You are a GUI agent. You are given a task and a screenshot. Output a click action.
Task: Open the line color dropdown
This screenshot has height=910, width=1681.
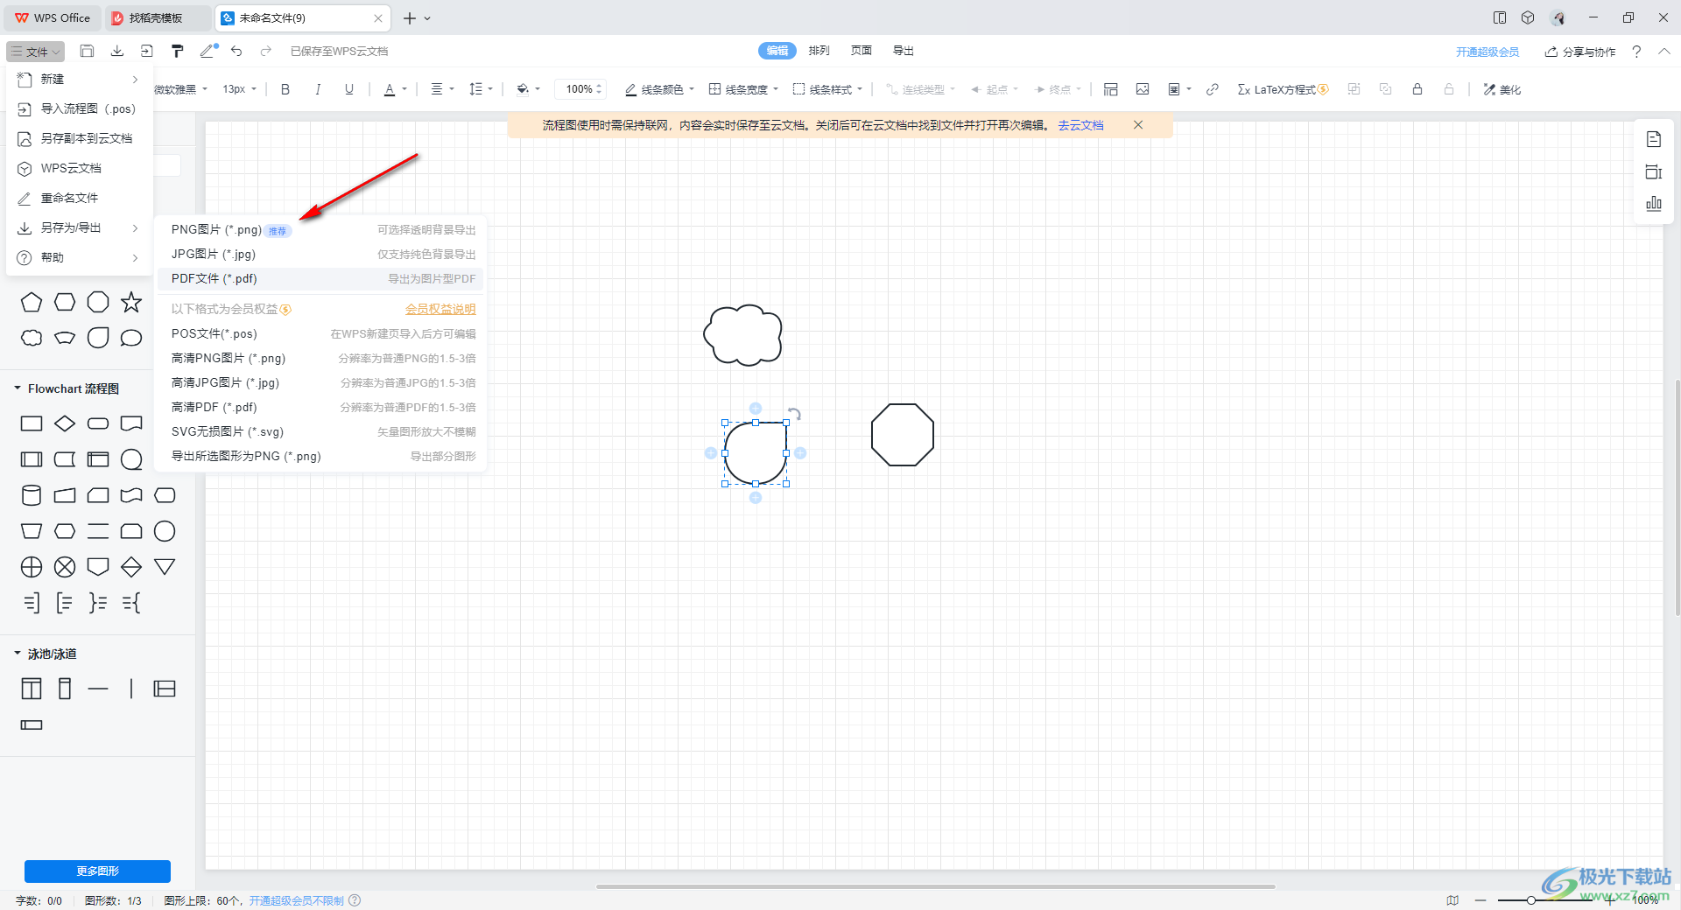pyautogui.click(x=659, y=89)
